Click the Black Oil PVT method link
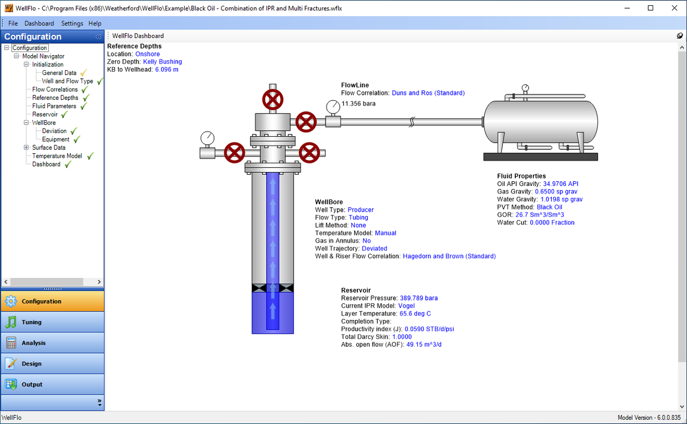This screenshot has height=424, width=687. coord(550,207)
